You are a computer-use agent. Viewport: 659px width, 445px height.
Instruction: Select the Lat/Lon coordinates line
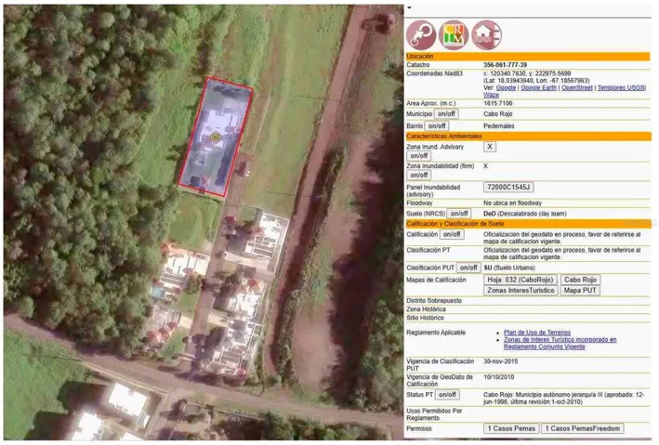[536, 80]
